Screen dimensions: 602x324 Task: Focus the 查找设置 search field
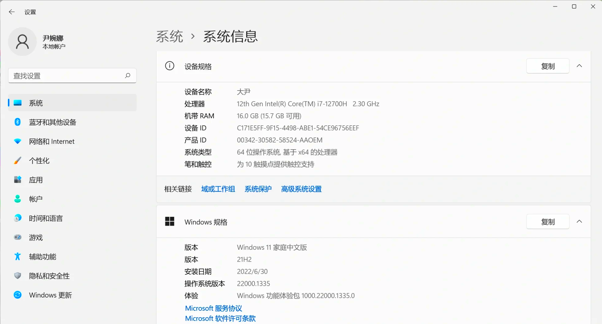click(72, 75)
